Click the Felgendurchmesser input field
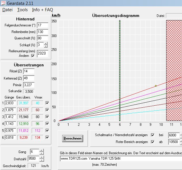Screen dimensions: 182x170 click(42, 25)
